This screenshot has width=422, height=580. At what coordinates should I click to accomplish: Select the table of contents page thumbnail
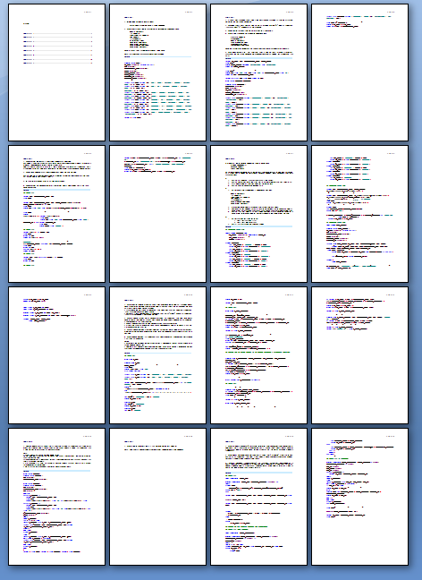pyautogui.click(x=56, y=72)
